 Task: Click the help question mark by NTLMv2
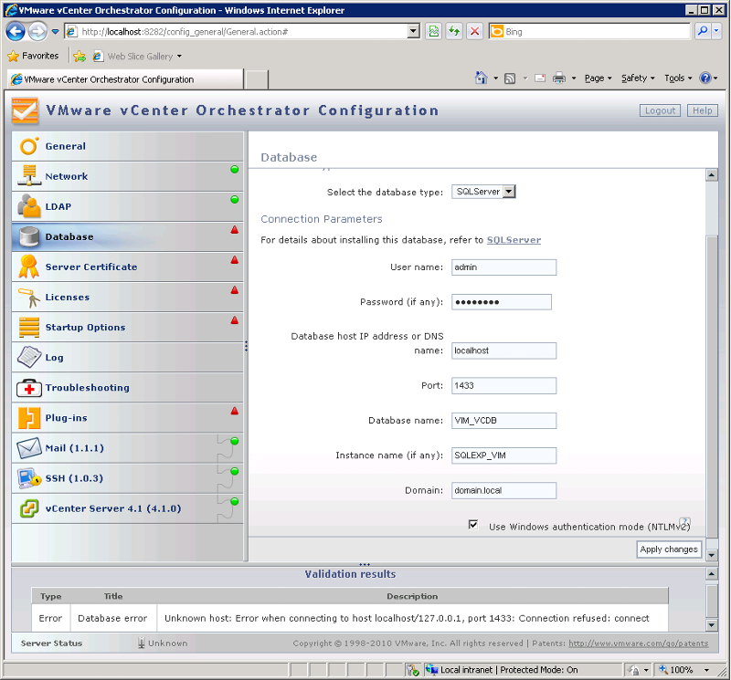(683, 522)
